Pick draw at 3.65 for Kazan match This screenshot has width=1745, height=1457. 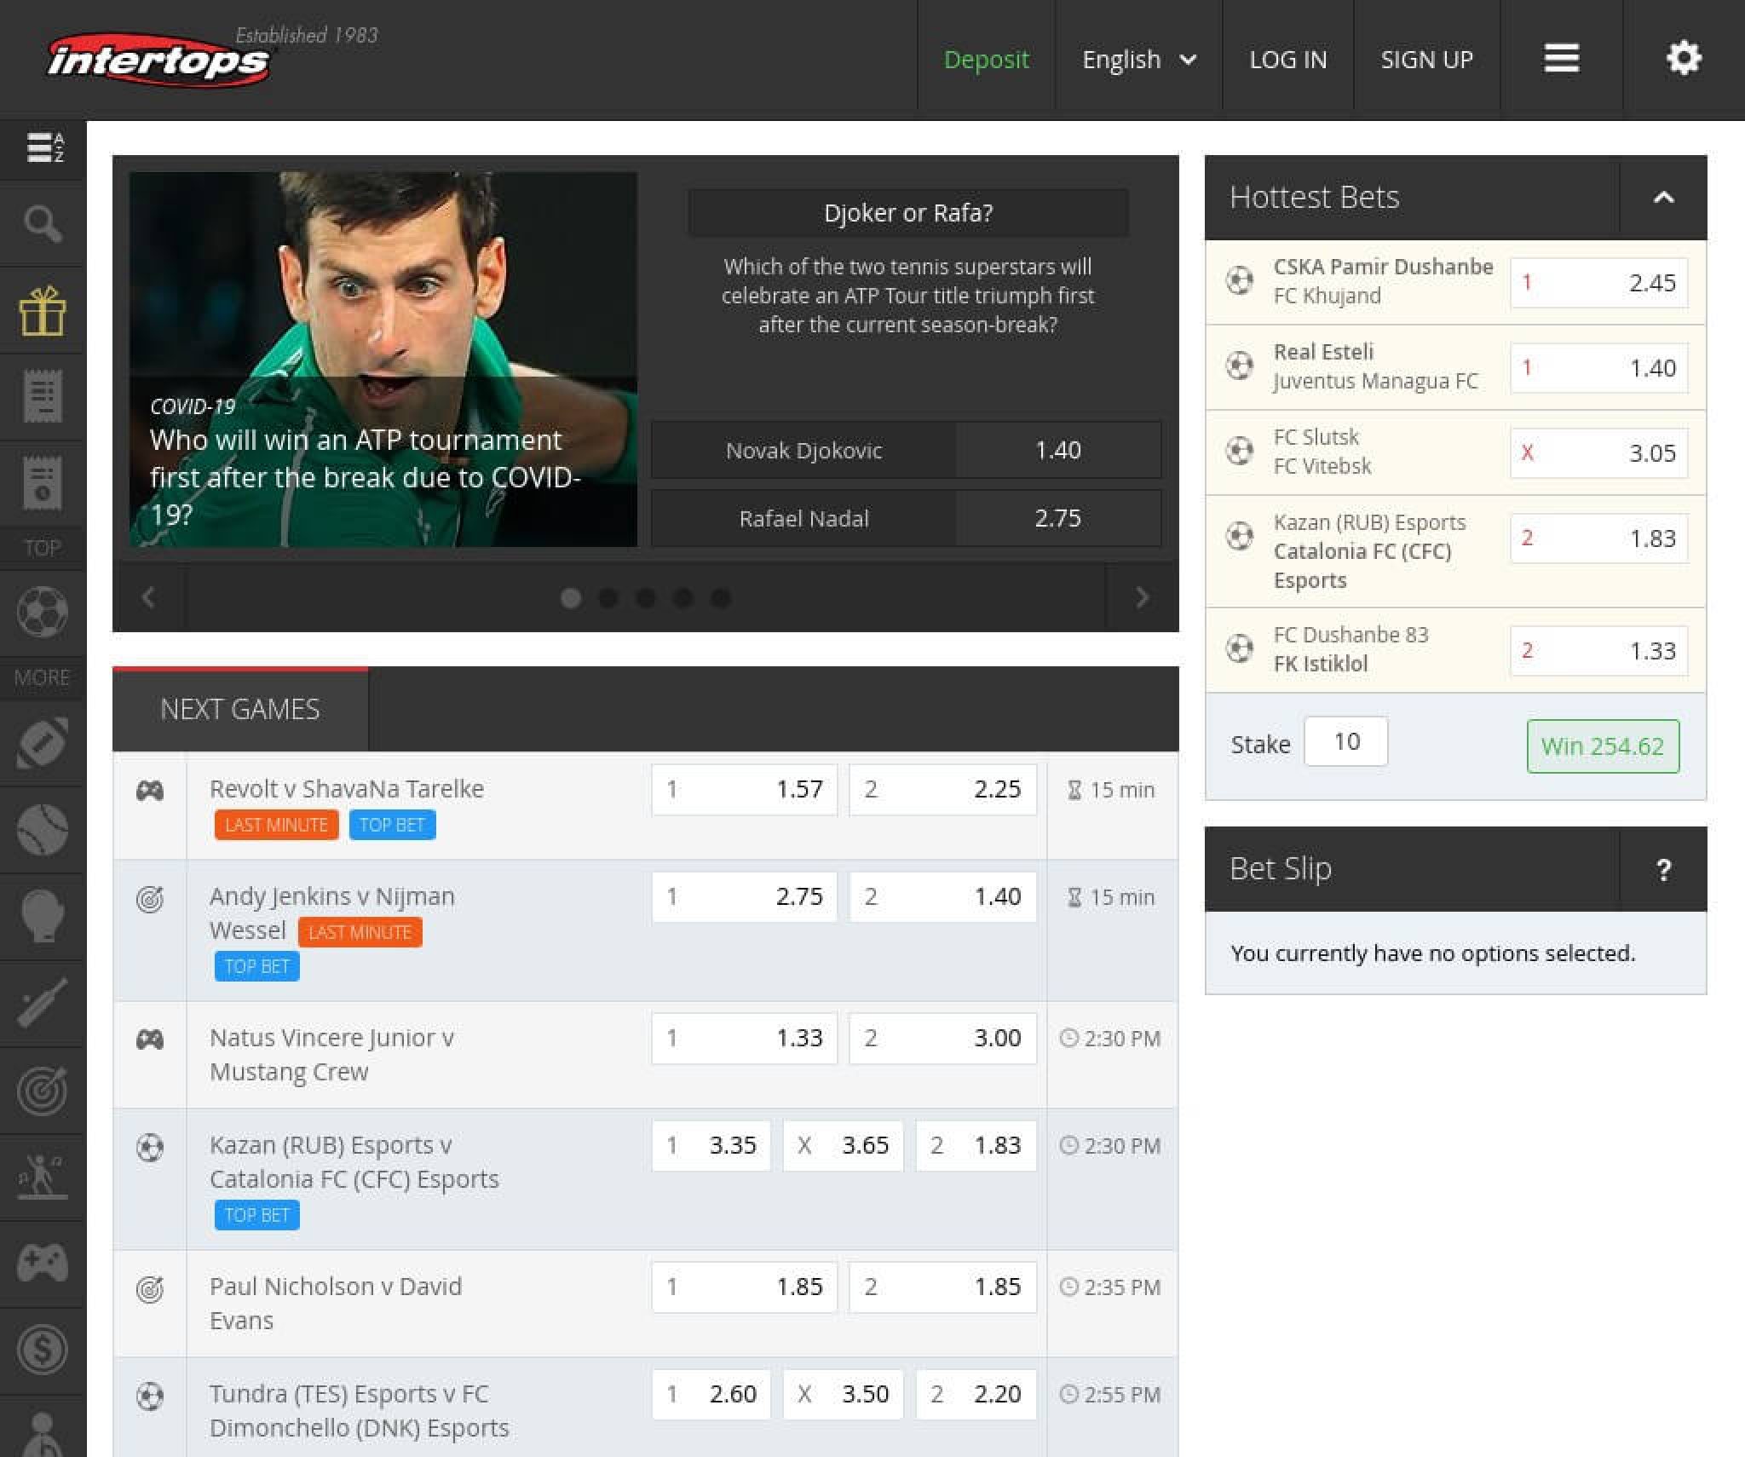(844, 1146)
